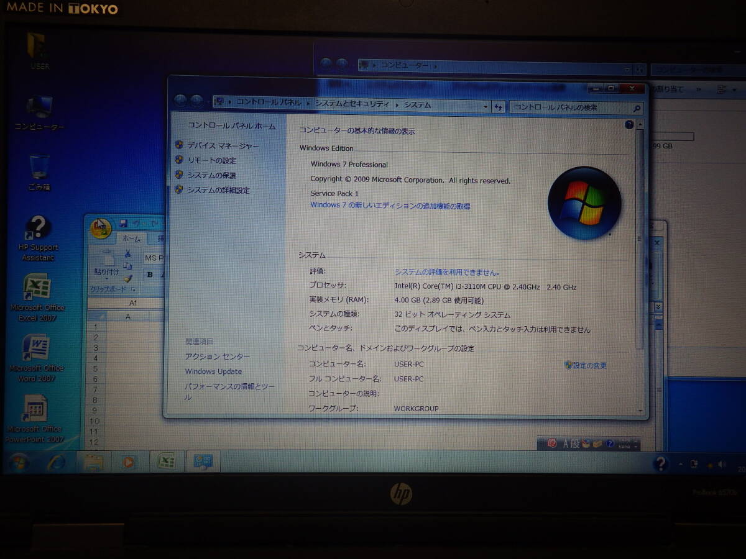Open アクション センター link

point(217,357)
